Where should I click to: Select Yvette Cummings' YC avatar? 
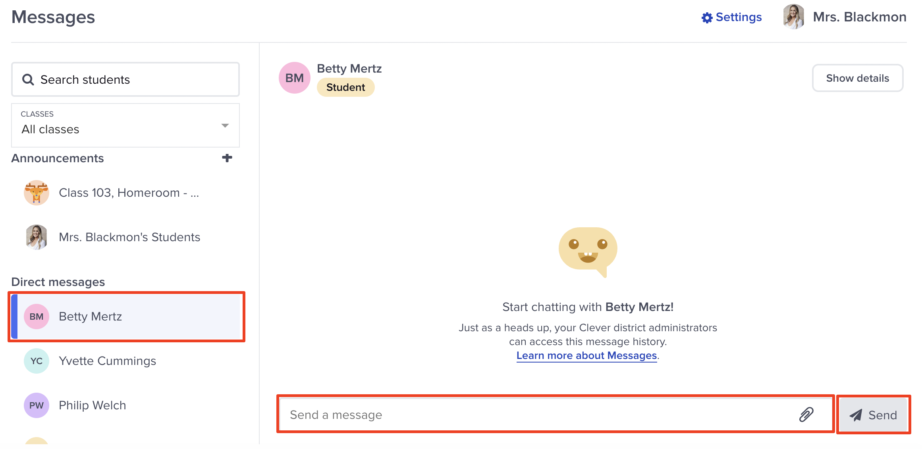pos(36,361)
